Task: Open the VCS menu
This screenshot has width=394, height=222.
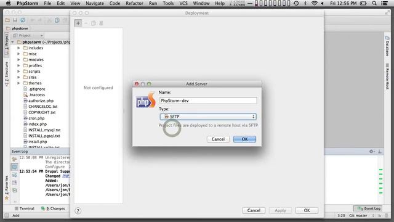Action: [183, 3]
